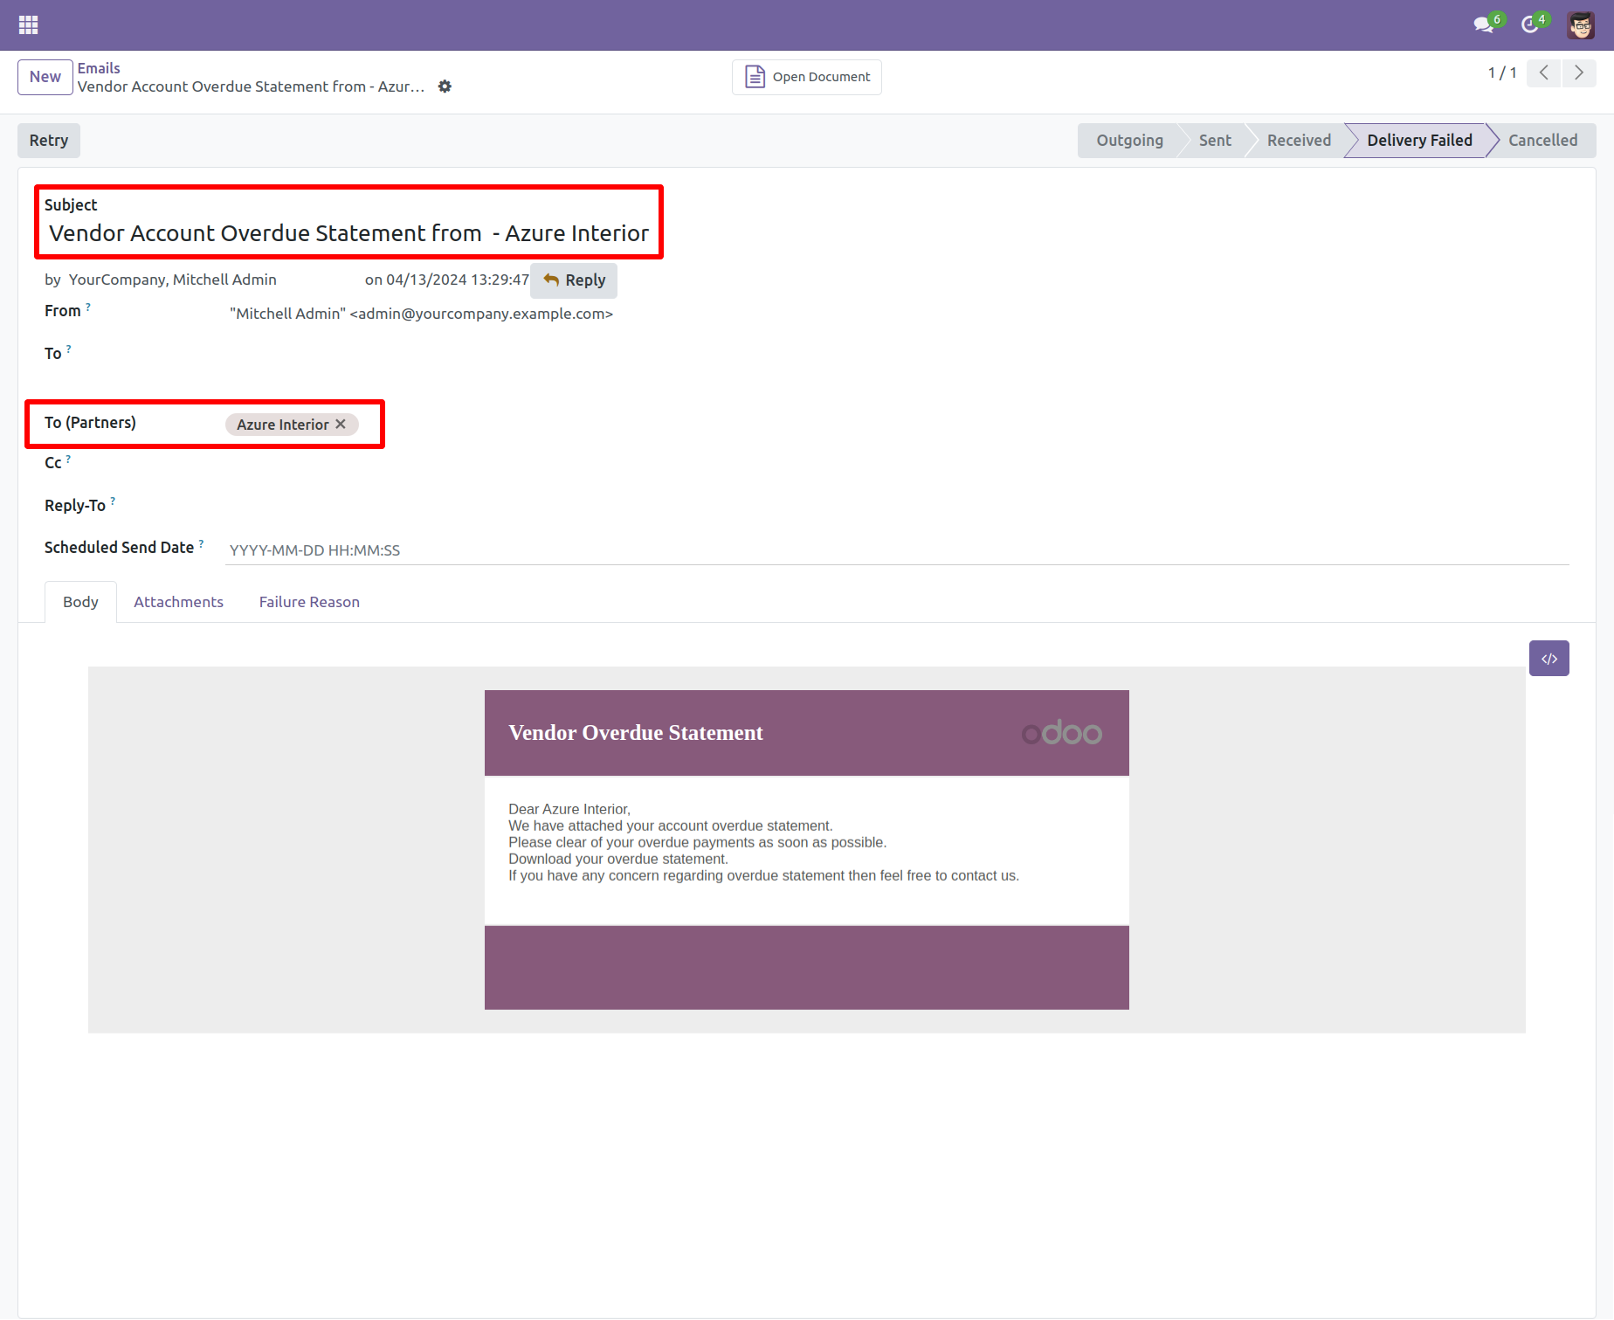Switch to the Body tab
Image resolution: width=1614 pixels, height=1320 pixels.
(x=80, y=602)
